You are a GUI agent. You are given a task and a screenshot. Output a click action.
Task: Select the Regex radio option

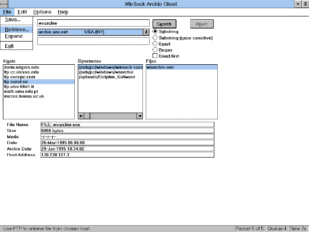point(163,50)
